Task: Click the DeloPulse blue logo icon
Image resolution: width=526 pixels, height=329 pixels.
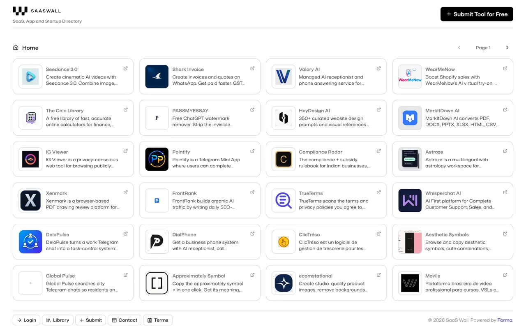Action: click(30, 242)
